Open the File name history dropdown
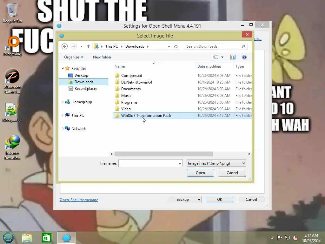Image resolution: width=325 pixels, height=244 pixels. pyautogui.click(x=180, y=164)
